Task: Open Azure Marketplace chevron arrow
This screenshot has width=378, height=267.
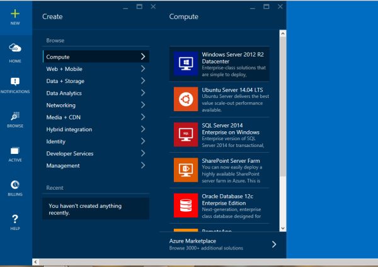Action: click(x=274, y=244)
